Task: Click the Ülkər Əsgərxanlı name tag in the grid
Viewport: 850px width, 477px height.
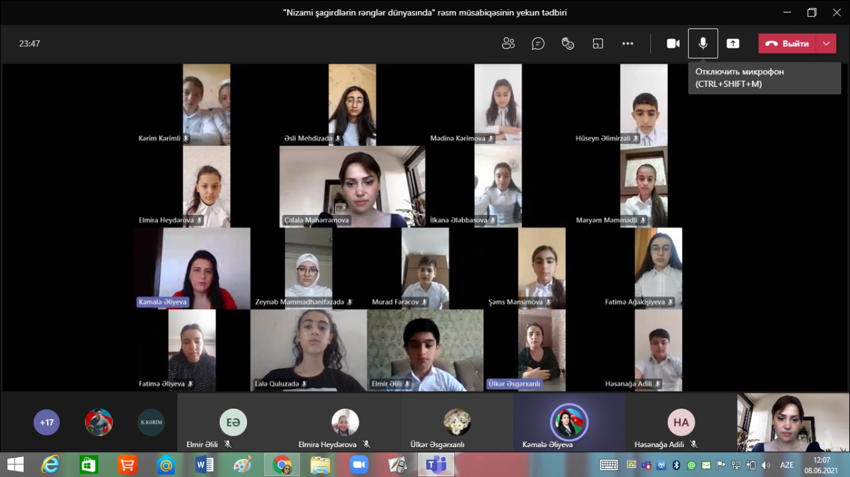Action: (x=515, y=383)
